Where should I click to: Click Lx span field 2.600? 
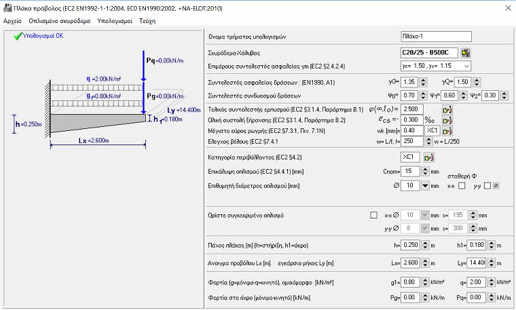pyautogui.click(x=410, y=263)
